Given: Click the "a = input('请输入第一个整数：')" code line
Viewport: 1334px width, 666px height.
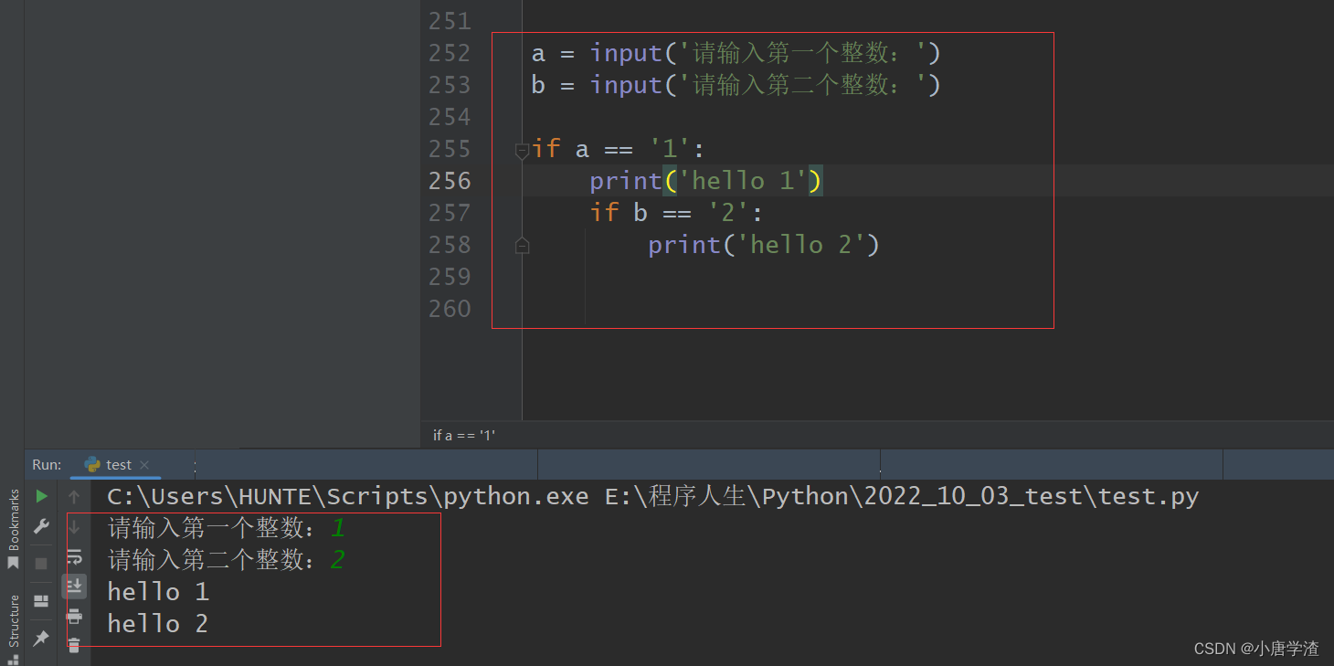Looking at the screenshot, I should pyautogui.click(x=736, y=53).
